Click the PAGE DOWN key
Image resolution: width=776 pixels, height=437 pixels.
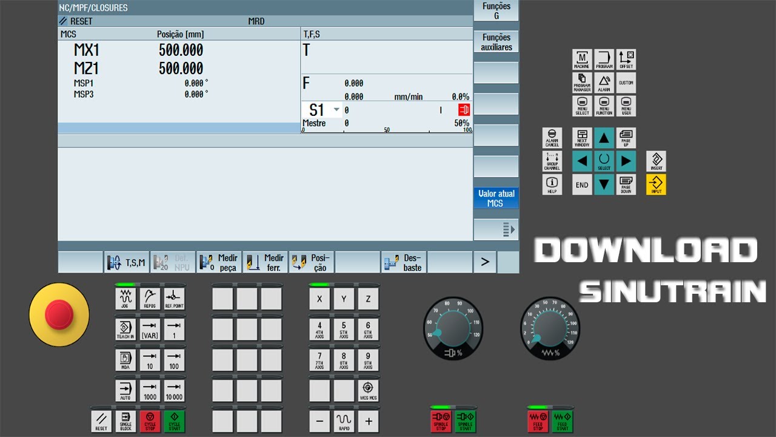click(626, 185)
